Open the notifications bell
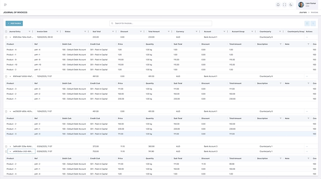This screenshot has width=321, height=179. coord(278,5)
